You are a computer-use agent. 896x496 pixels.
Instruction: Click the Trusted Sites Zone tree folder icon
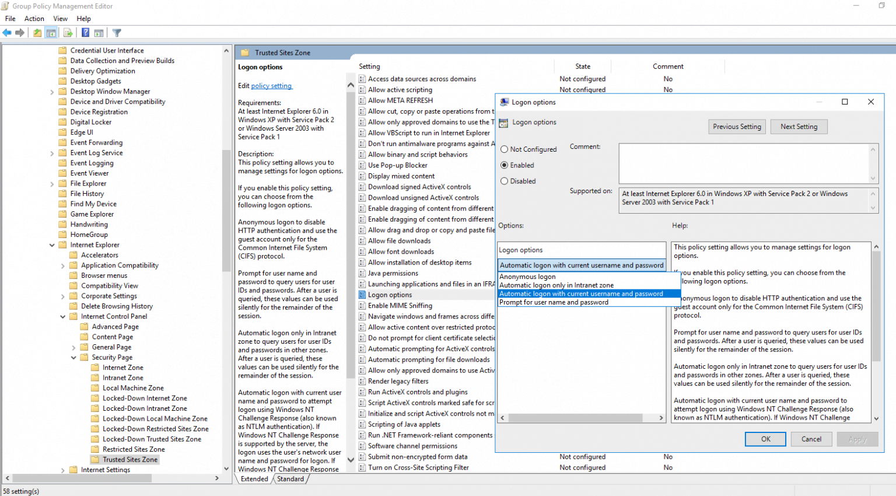click(x=95, y=460)
